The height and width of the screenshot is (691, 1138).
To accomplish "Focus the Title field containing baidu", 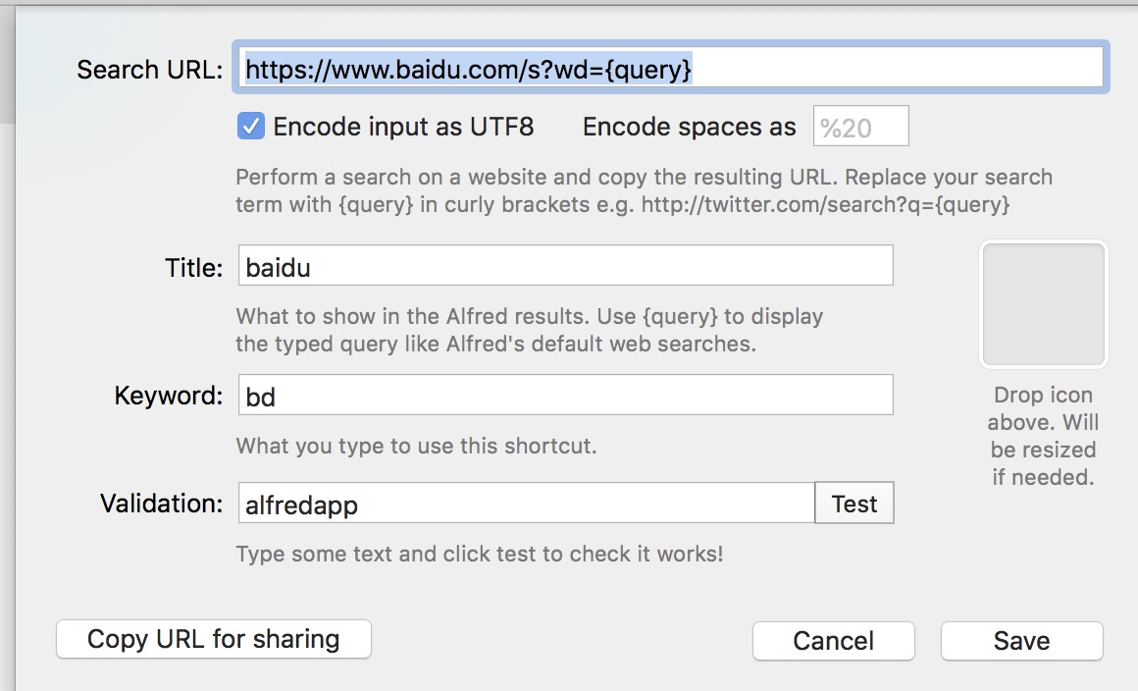I will click(565, 266).
